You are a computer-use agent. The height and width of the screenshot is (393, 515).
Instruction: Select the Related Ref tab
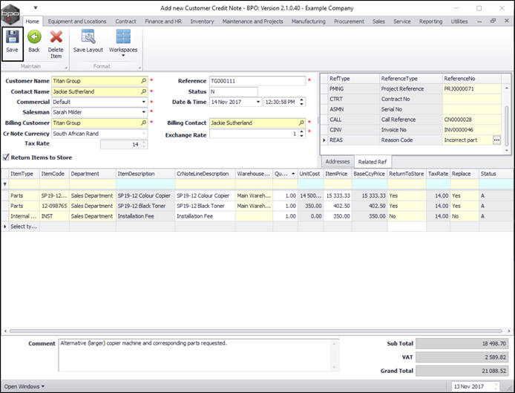pyautogui.click(x=372, y=161)
